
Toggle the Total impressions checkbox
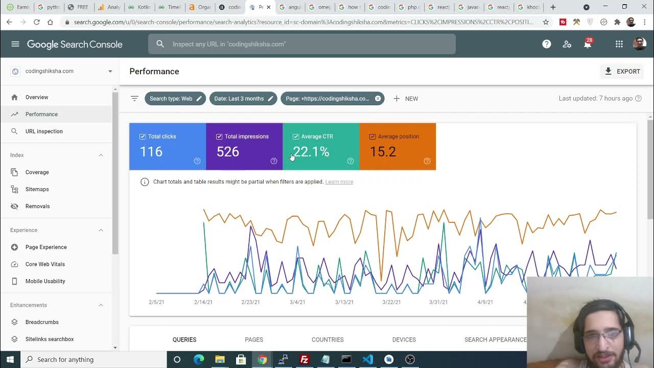click(x=219, y=136)
